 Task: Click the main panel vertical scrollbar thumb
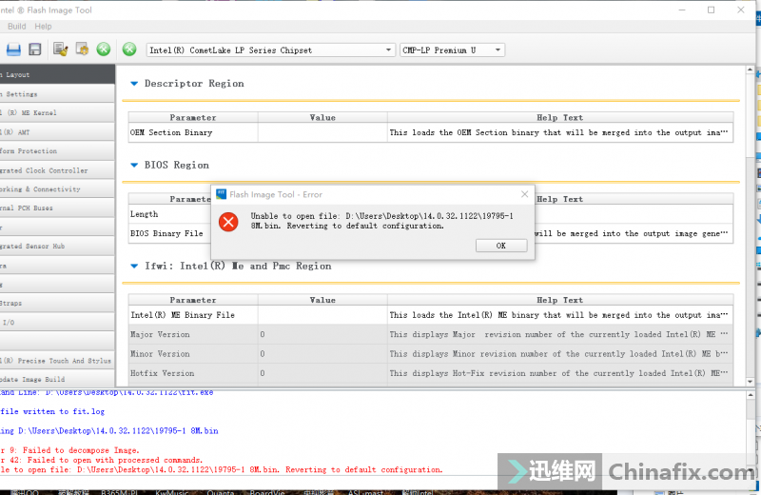pyautogui.click(x=751, y=115)
